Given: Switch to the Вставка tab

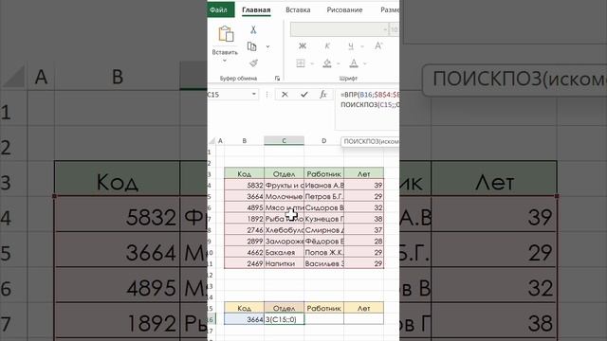Looking at the screenshot, I should point(298,9).
